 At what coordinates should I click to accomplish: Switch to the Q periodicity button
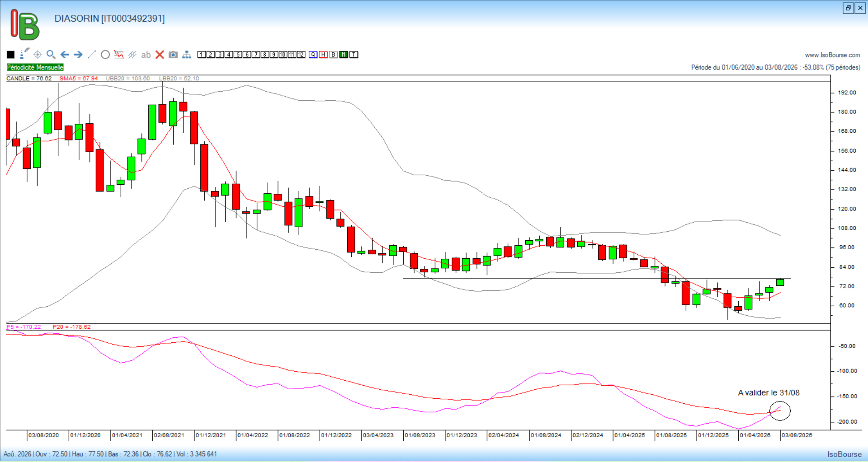[x=313, y=55]
